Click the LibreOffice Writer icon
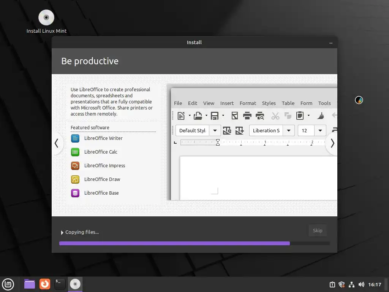389x292 pixels. pos(75,138)
